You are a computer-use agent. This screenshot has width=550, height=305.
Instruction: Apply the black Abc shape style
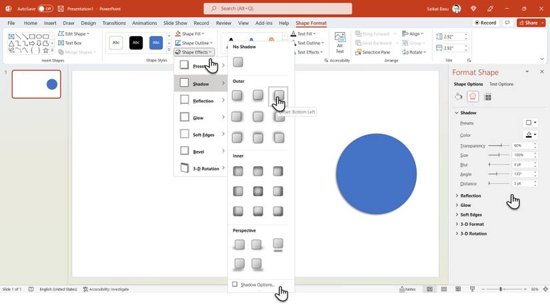136,43
